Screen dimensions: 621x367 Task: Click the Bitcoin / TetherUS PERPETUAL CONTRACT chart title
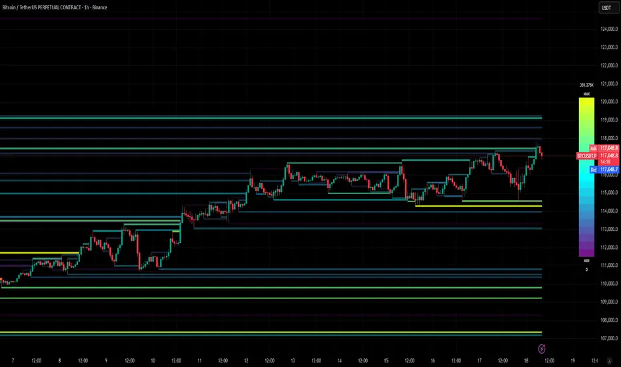(55, 7)
